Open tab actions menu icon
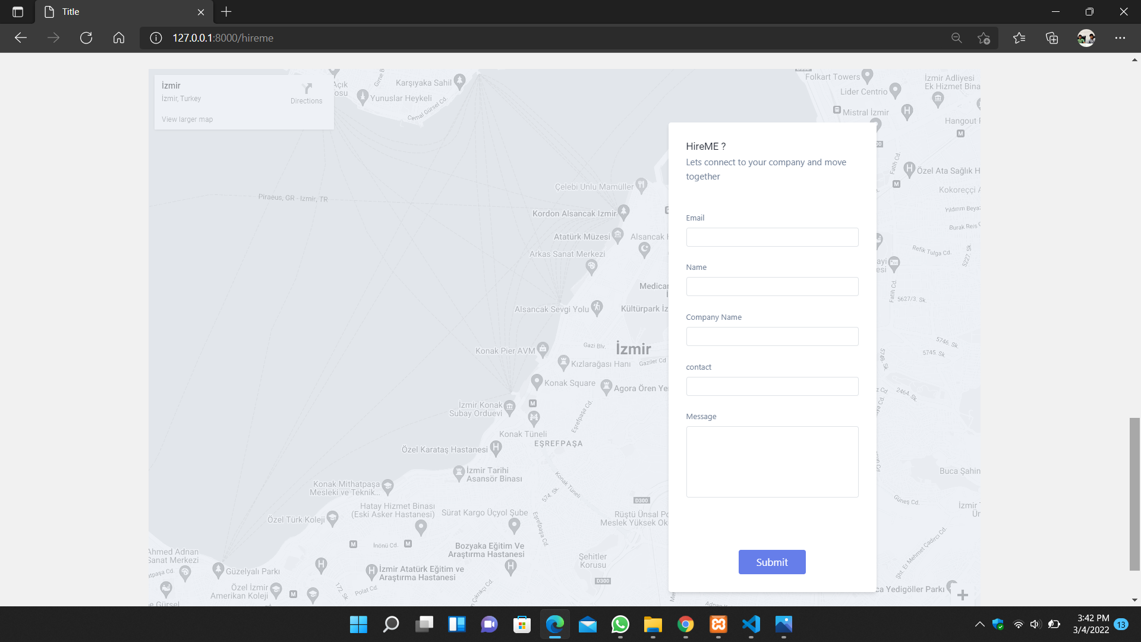The height and width of the screenshot is (642, 1141). 18,12
